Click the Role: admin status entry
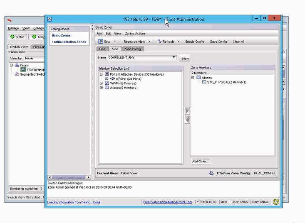 [260, 202]
